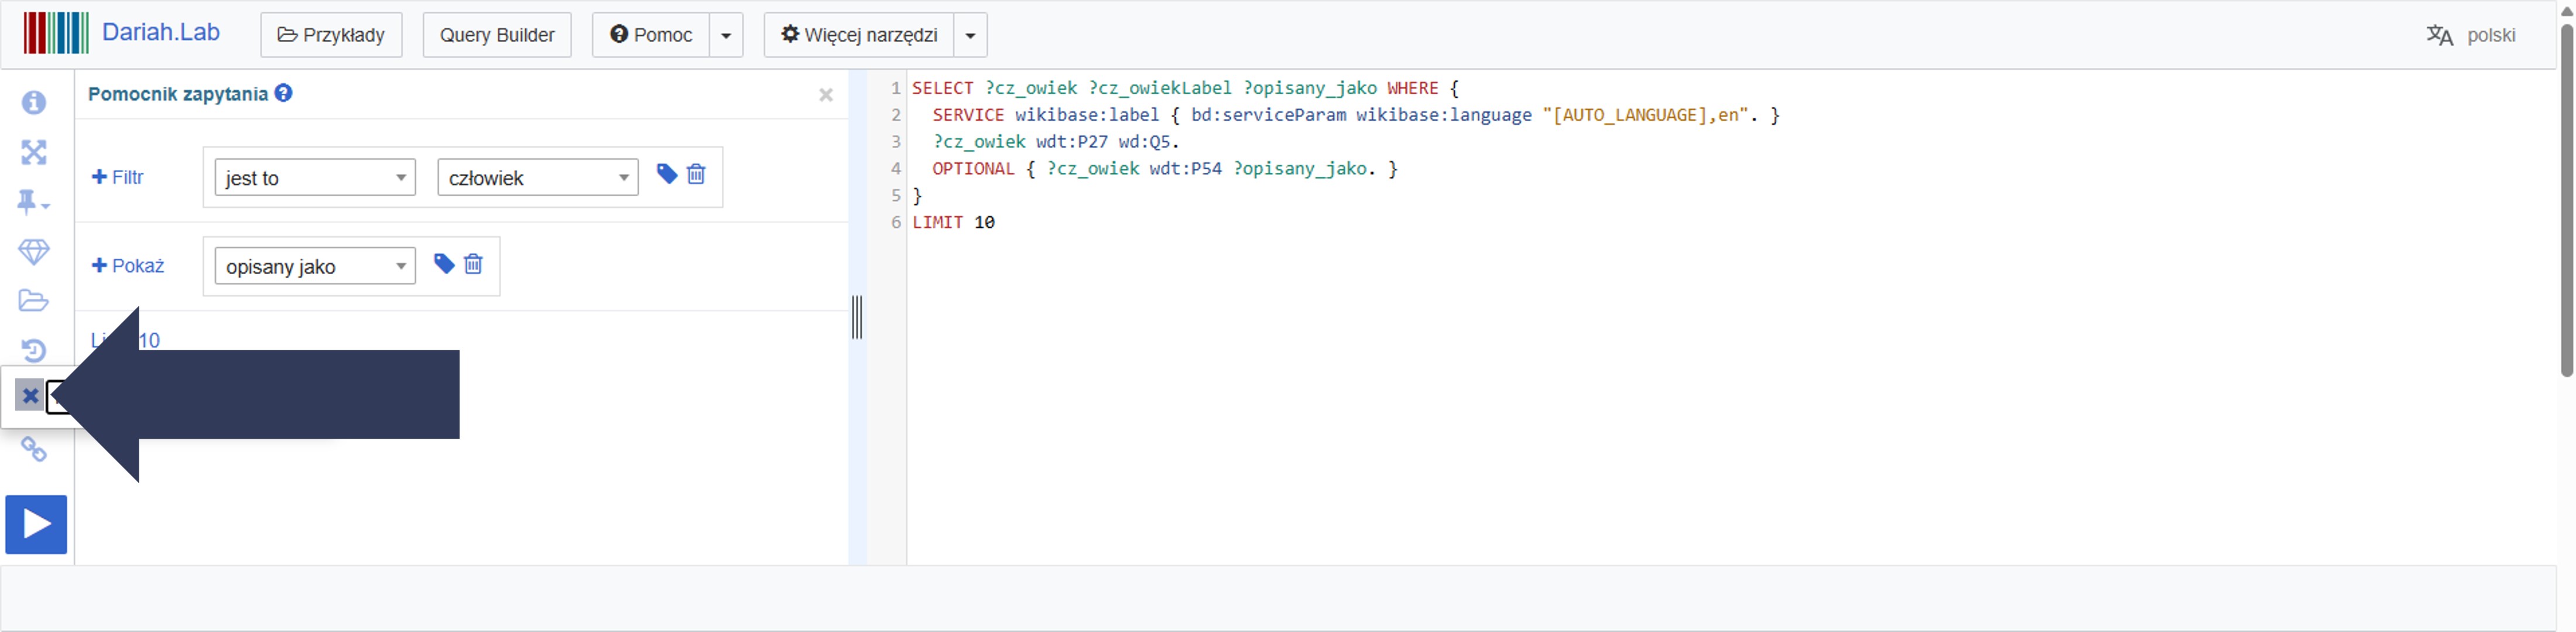Screen dimensions: 2576x632
Task: Click the chain link icon in sidebar
Action: point(34,450)
